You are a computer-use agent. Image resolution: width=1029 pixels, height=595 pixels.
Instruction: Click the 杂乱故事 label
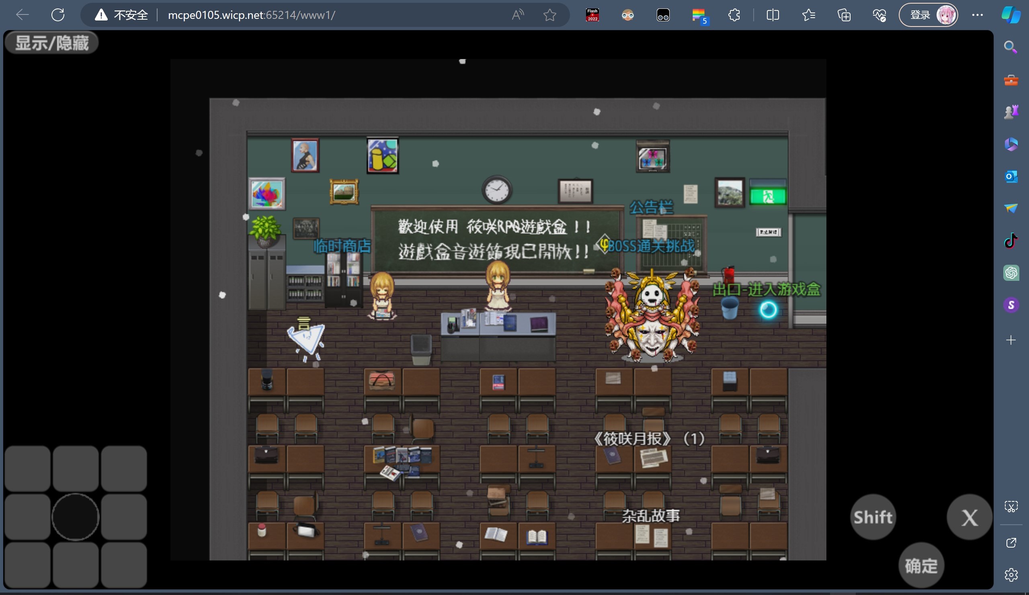coord(651,516)
